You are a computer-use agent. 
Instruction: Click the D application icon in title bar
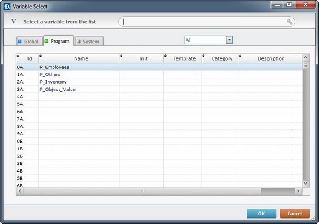7,7
